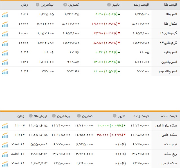Click help icon next to ارزش طلا header
The image size is (180, 168).
31,116
